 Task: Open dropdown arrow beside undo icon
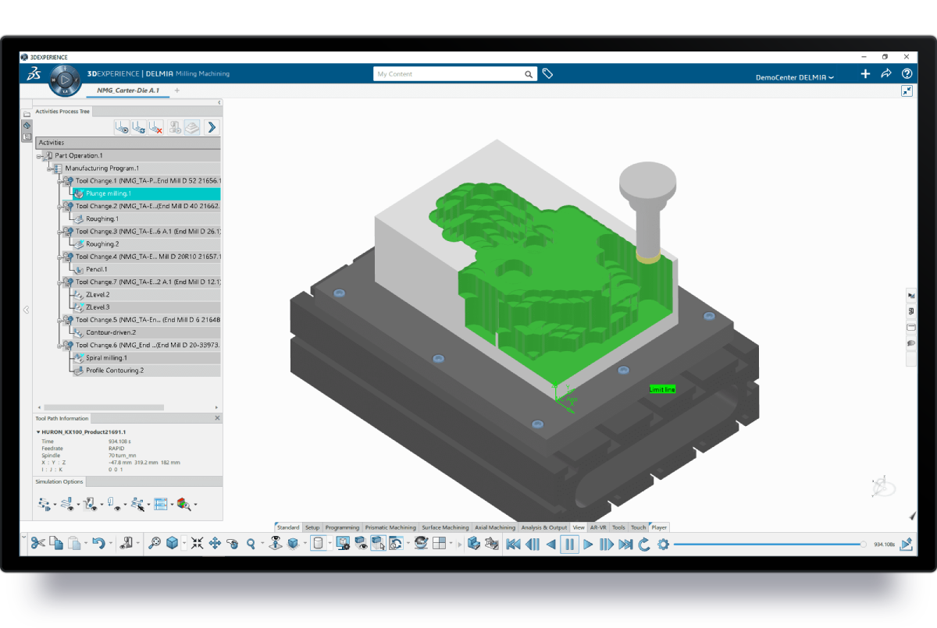point(111,545)
